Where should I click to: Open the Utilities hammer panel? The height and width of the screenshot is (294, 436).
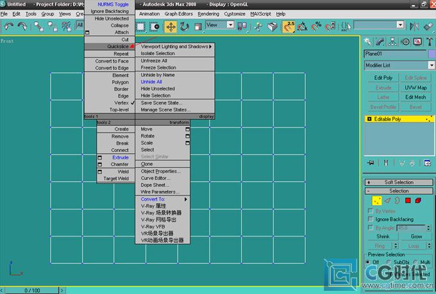coord(430,41)
